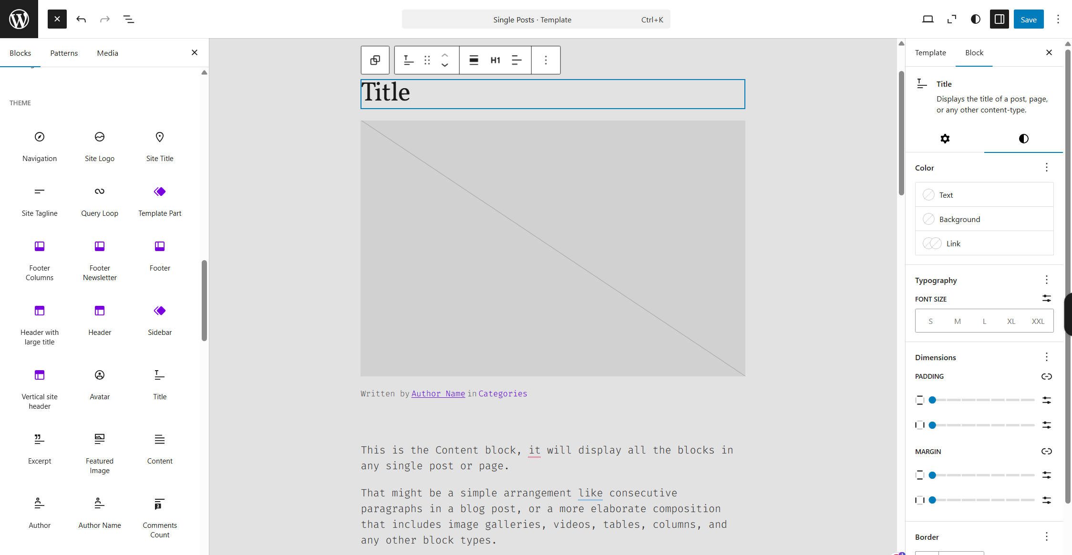
Task: Open the global Styles panel icon
Action: click(975, 19)
